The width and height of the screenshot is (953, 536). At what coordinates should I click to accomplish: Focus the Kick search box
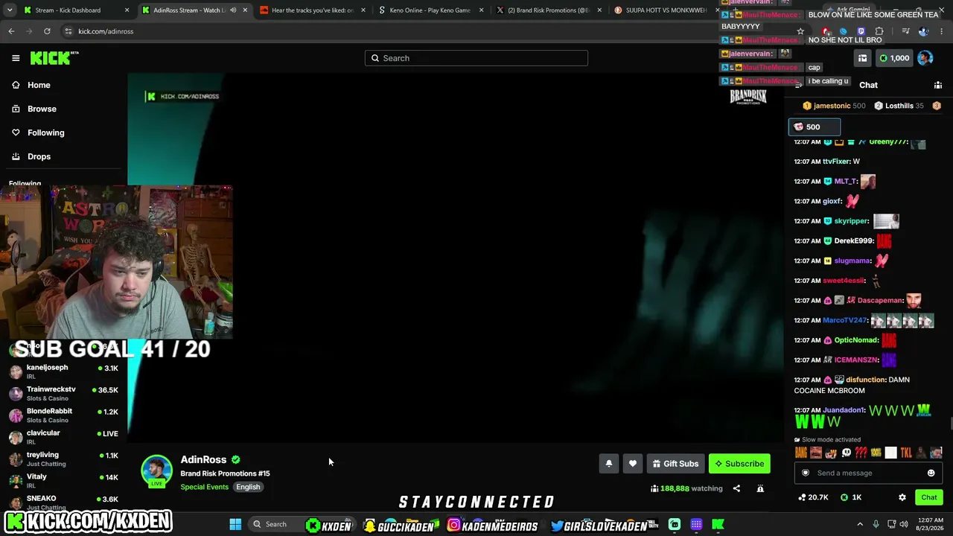pos(476,58)
